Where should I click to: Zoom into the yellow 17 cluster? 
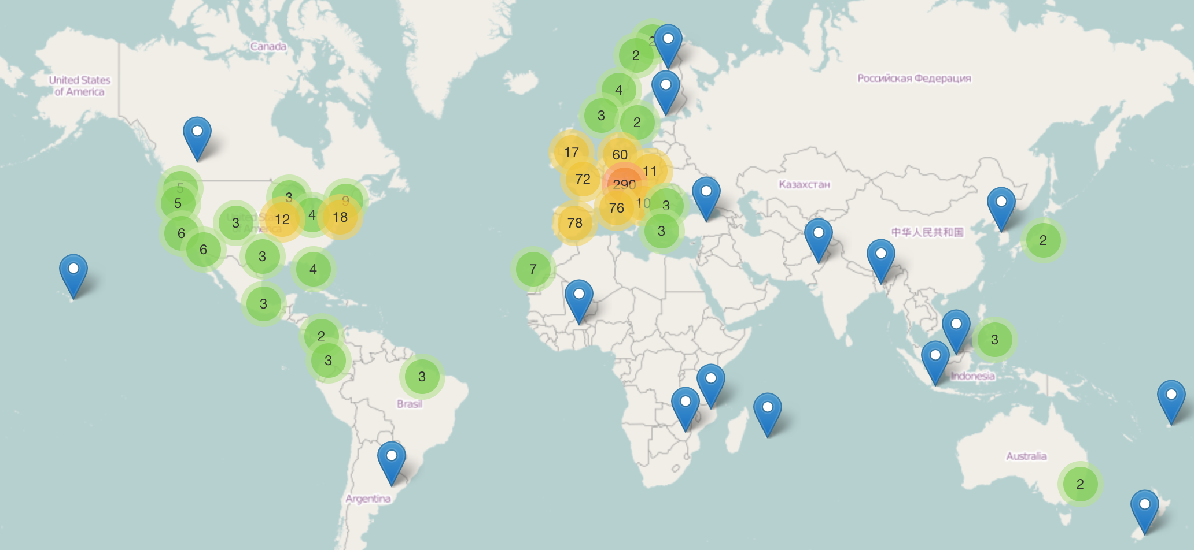[x=571, y=153]
